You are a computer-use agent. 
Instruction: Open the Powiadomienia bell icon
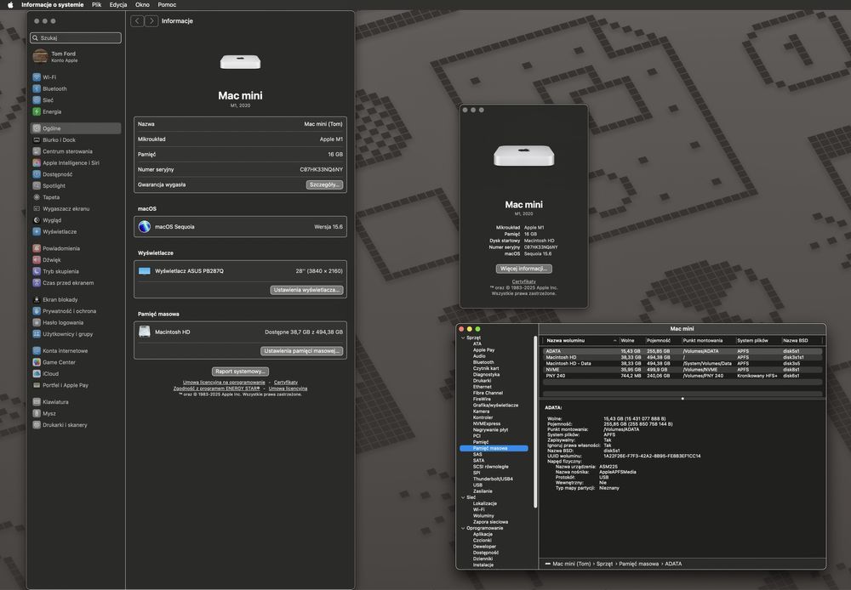[x=37, y=248]
